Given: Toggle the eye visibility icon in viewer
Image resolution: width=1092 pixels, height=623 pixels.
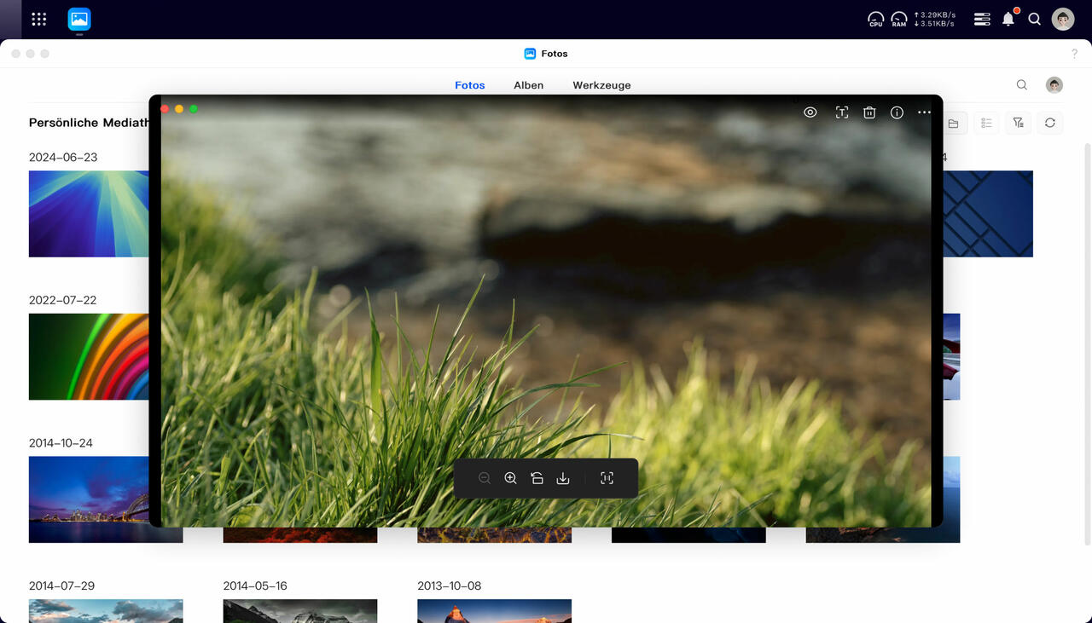Looking at the screenshot, I should 810,112.
